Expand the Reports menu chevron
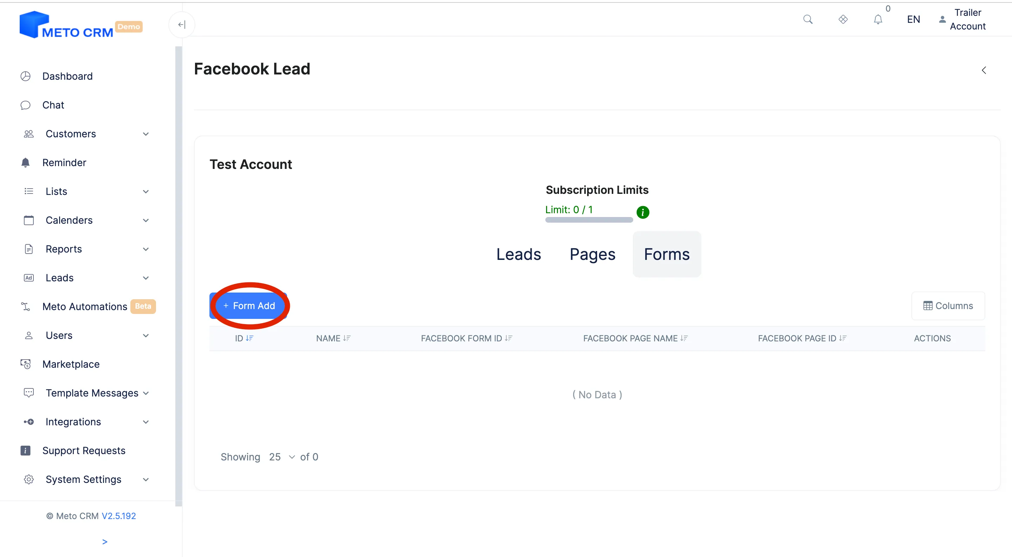Screen dimensions: 1012x557 click(146, 249)
